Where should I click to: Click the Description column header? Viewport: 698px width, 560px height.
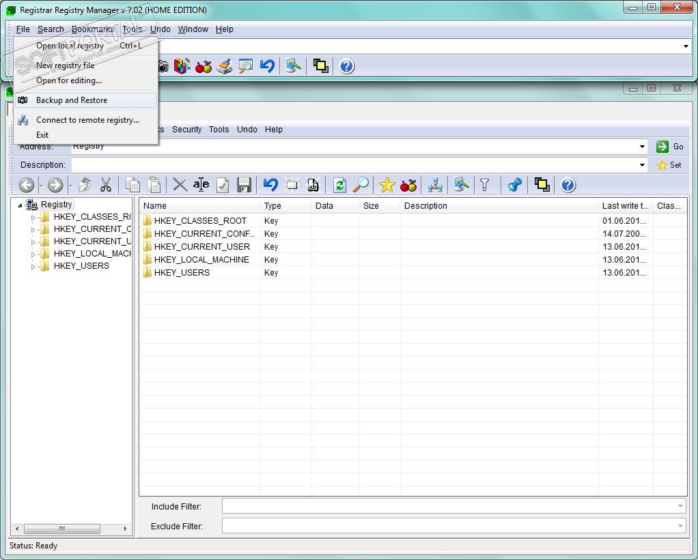tap(499, 206)
